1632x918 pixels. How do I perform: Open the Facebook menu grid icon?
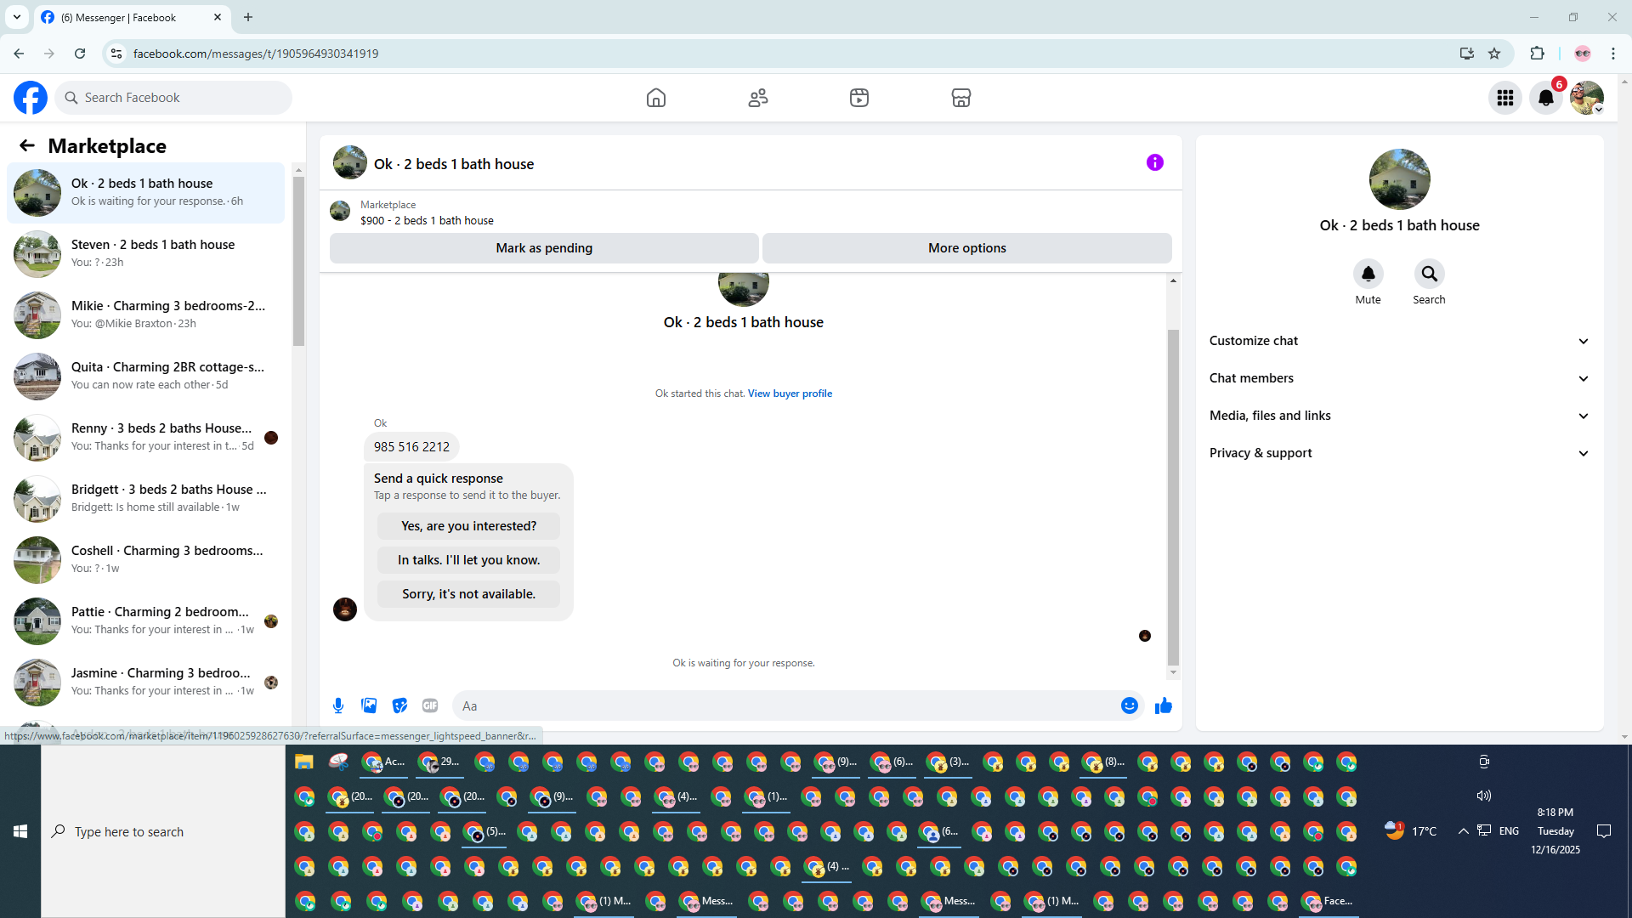[1505, 98]
